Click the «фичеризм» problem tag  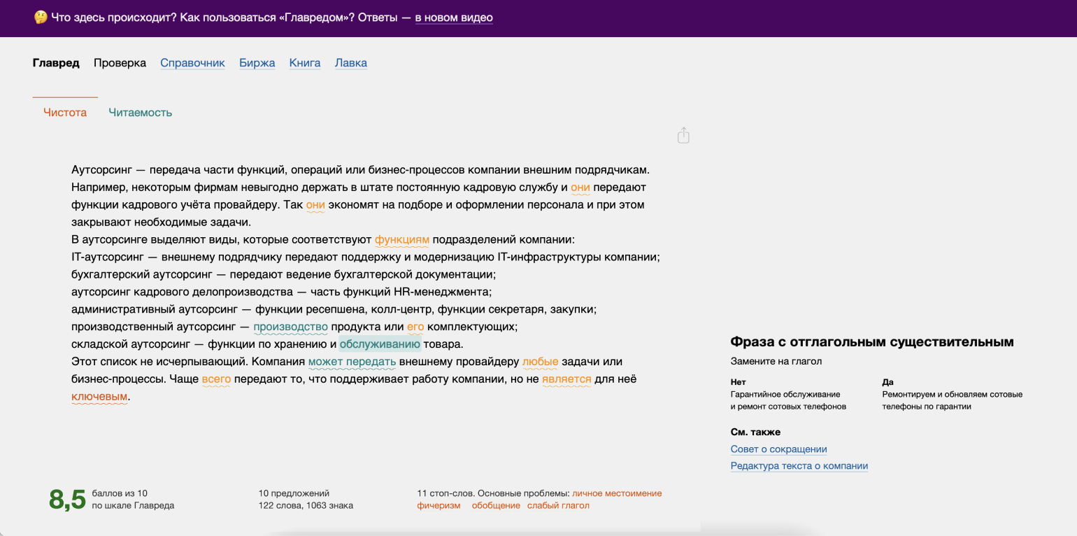pos(438,505)
